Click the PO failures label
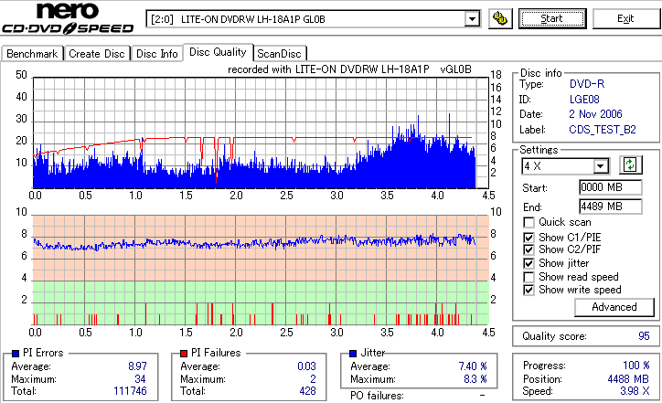This screenshot has height=403, width=662. tap(377, 396)
